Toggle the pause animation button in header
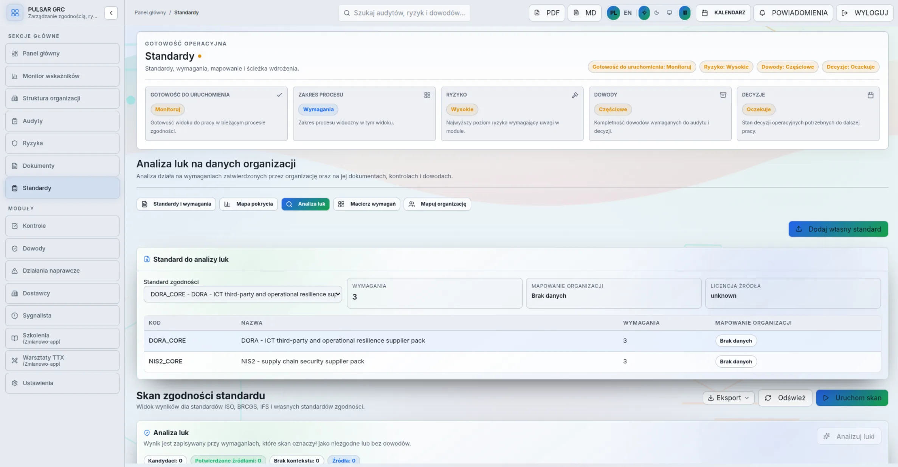 [x=684, y=13]
